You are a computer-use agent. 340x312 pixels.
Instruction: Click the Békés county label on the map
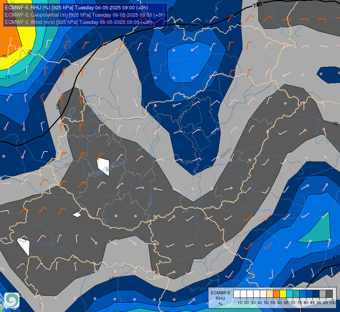pyautogui.click(x=226, y=153)
